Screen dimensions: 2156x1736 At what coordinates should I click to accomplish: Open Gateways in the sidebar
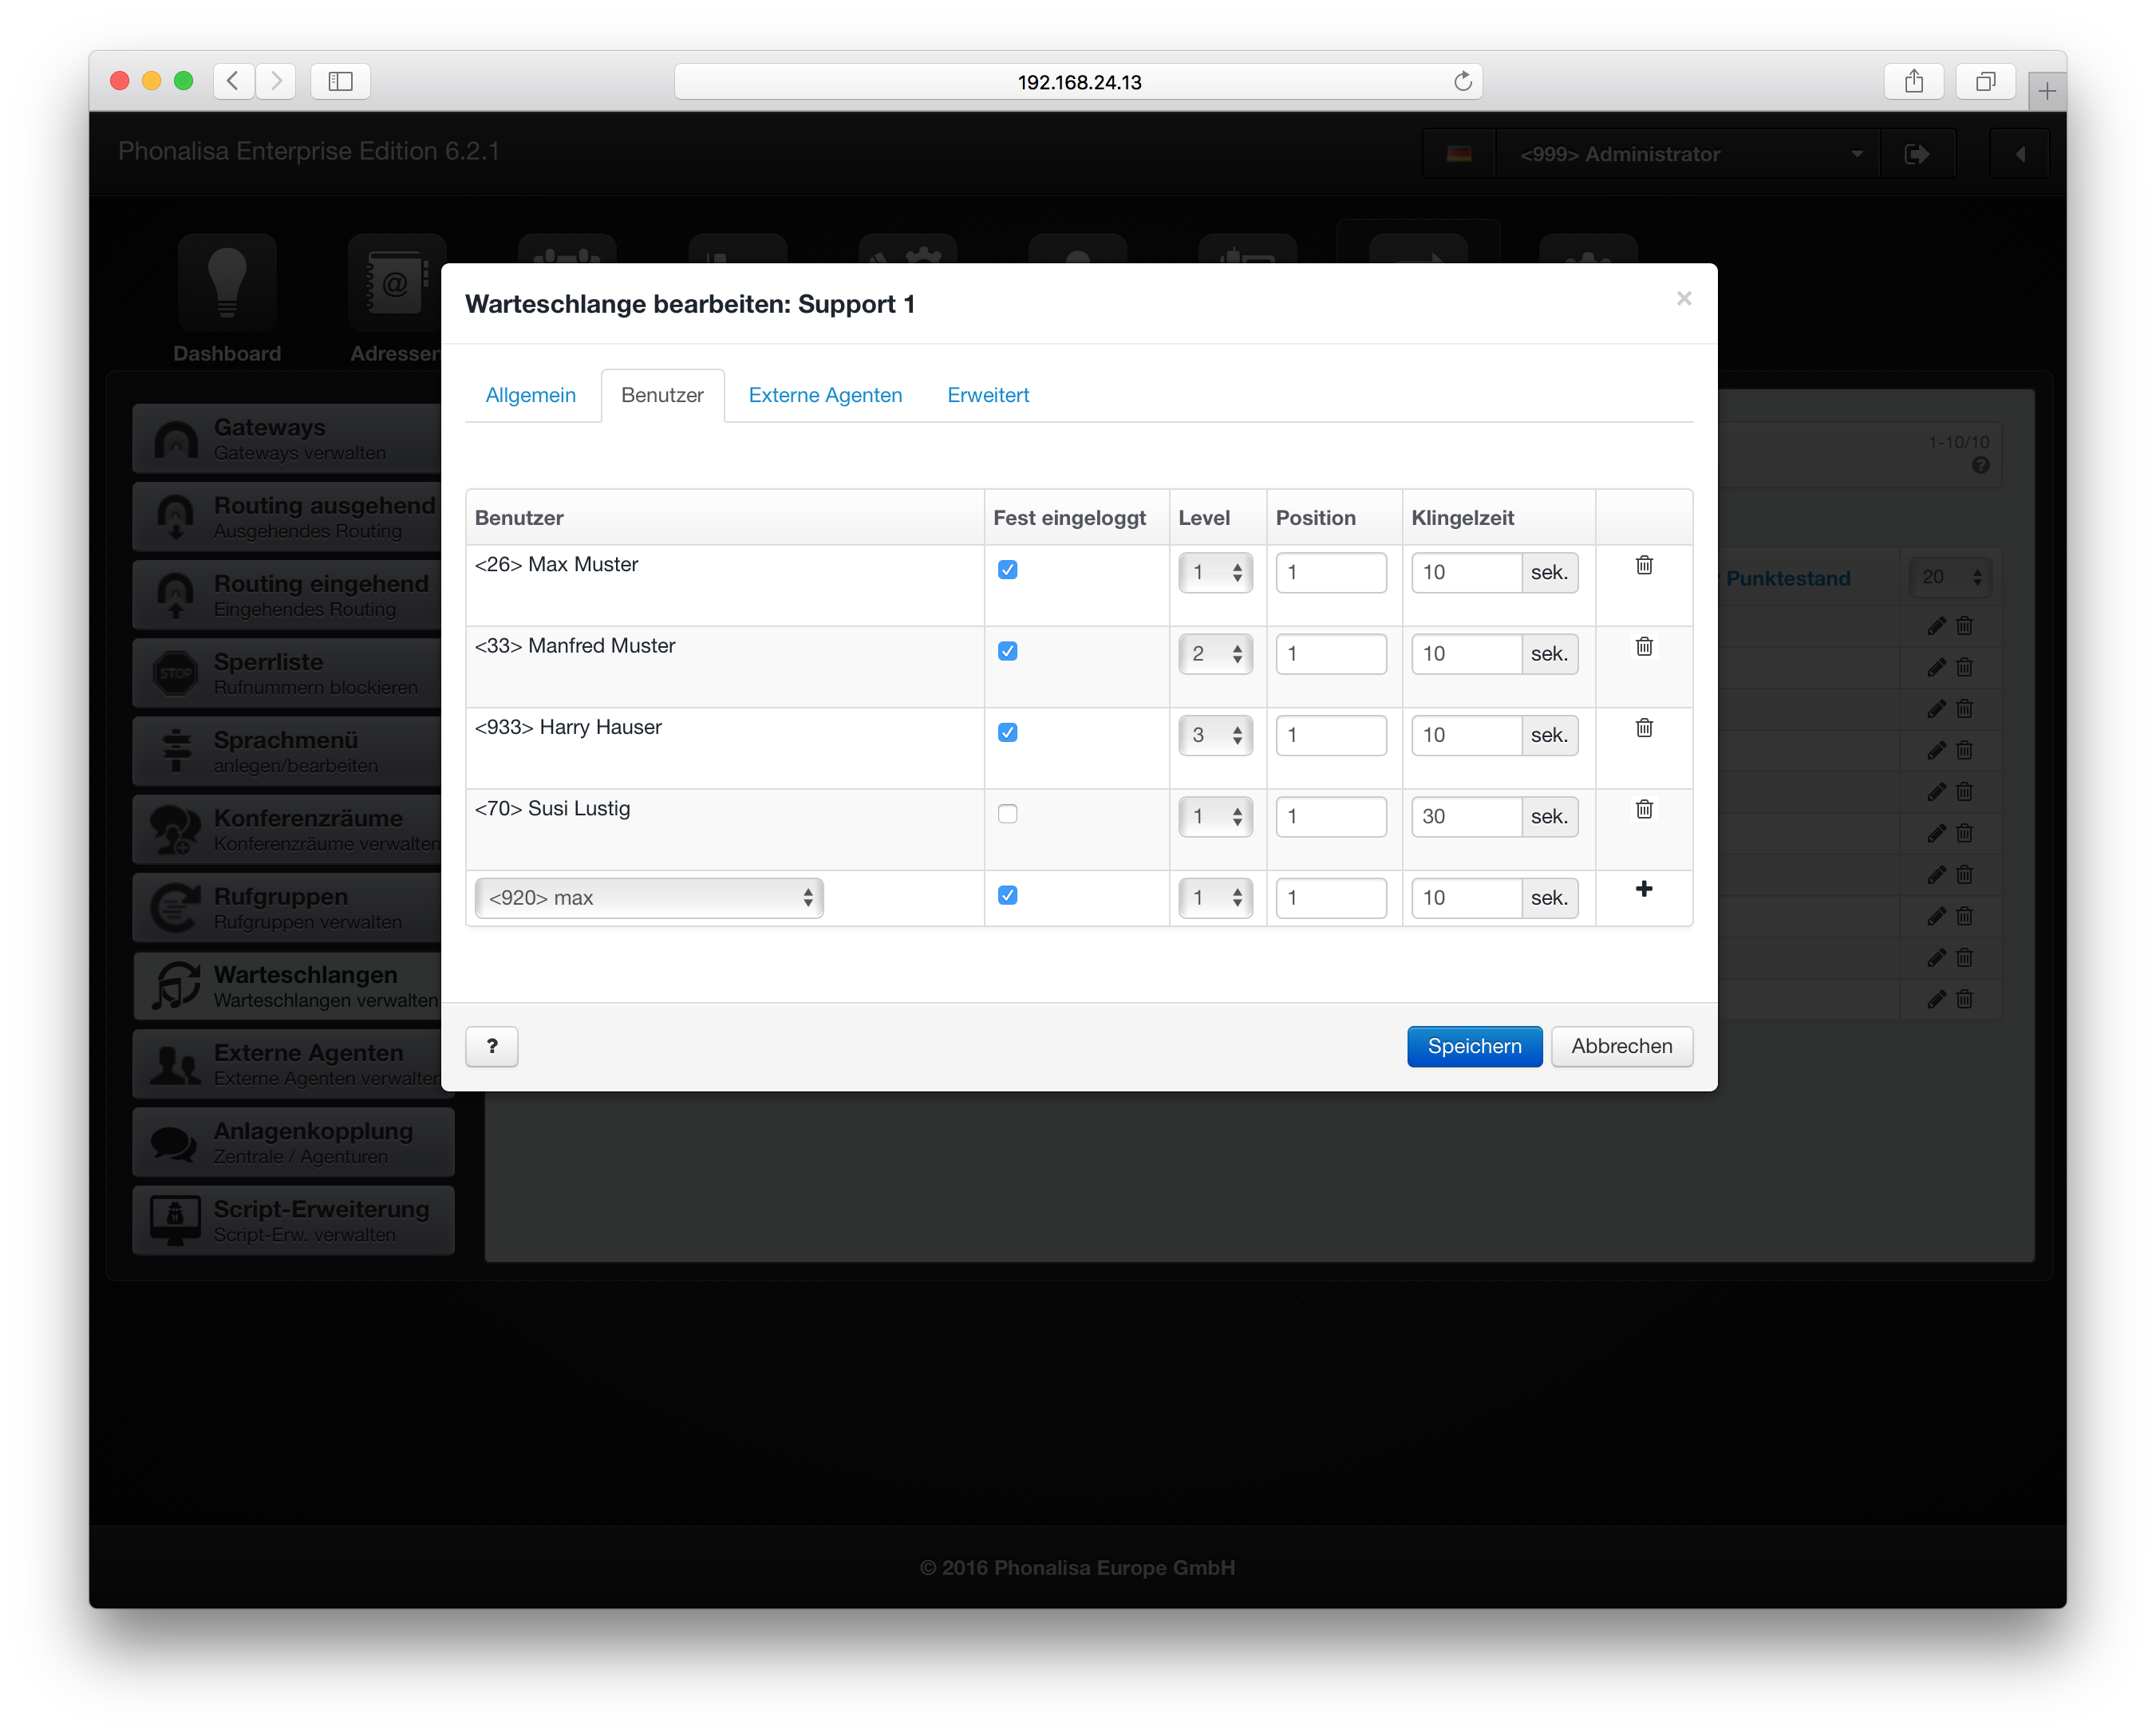coord(288,438)
